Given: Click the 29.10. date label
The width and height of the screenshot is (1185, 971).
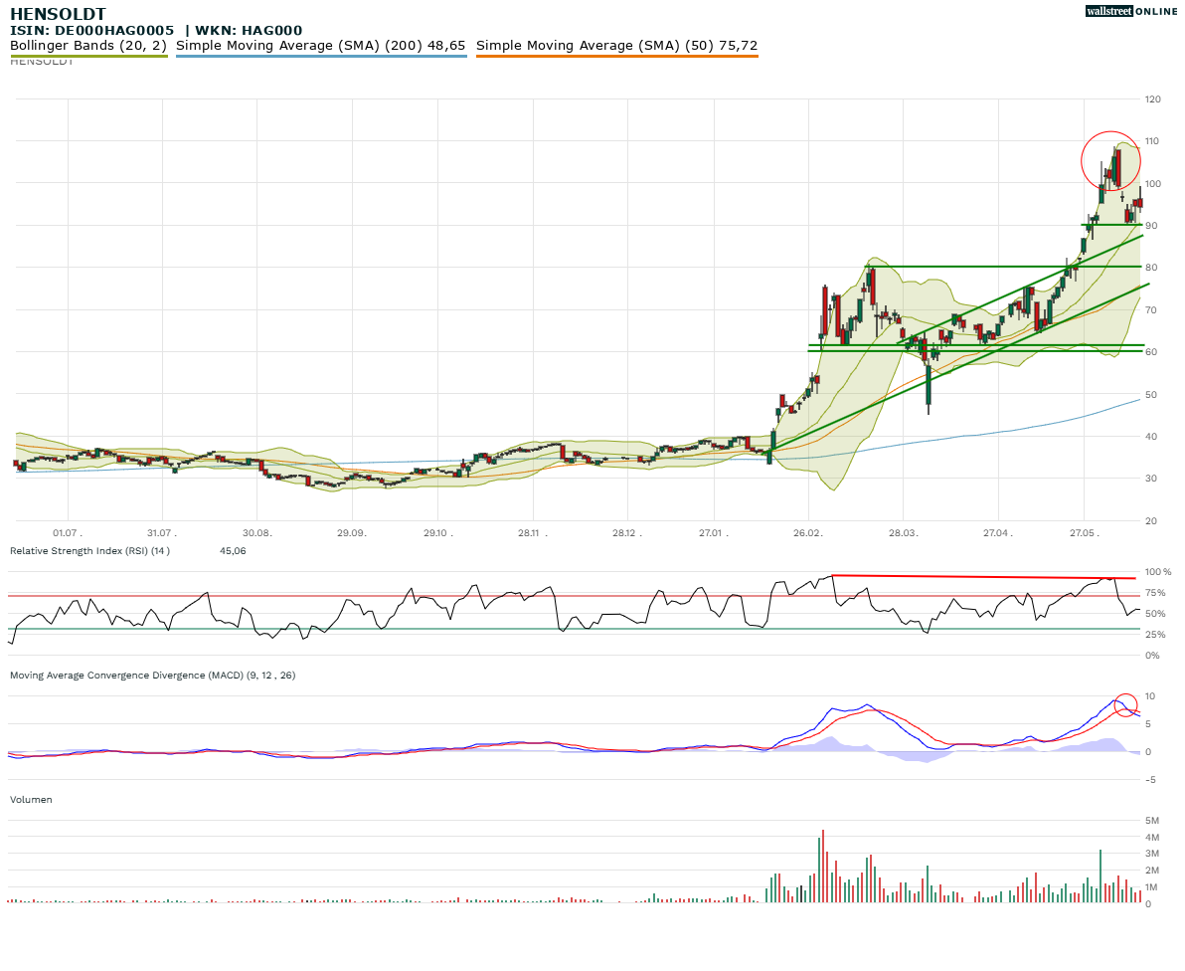Looking at the screenshot, I should [438, 533].
